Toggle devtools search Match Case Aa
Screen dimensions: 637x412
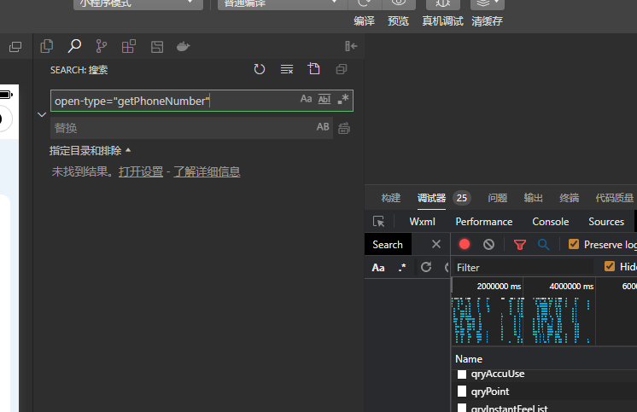coord(377,268)
